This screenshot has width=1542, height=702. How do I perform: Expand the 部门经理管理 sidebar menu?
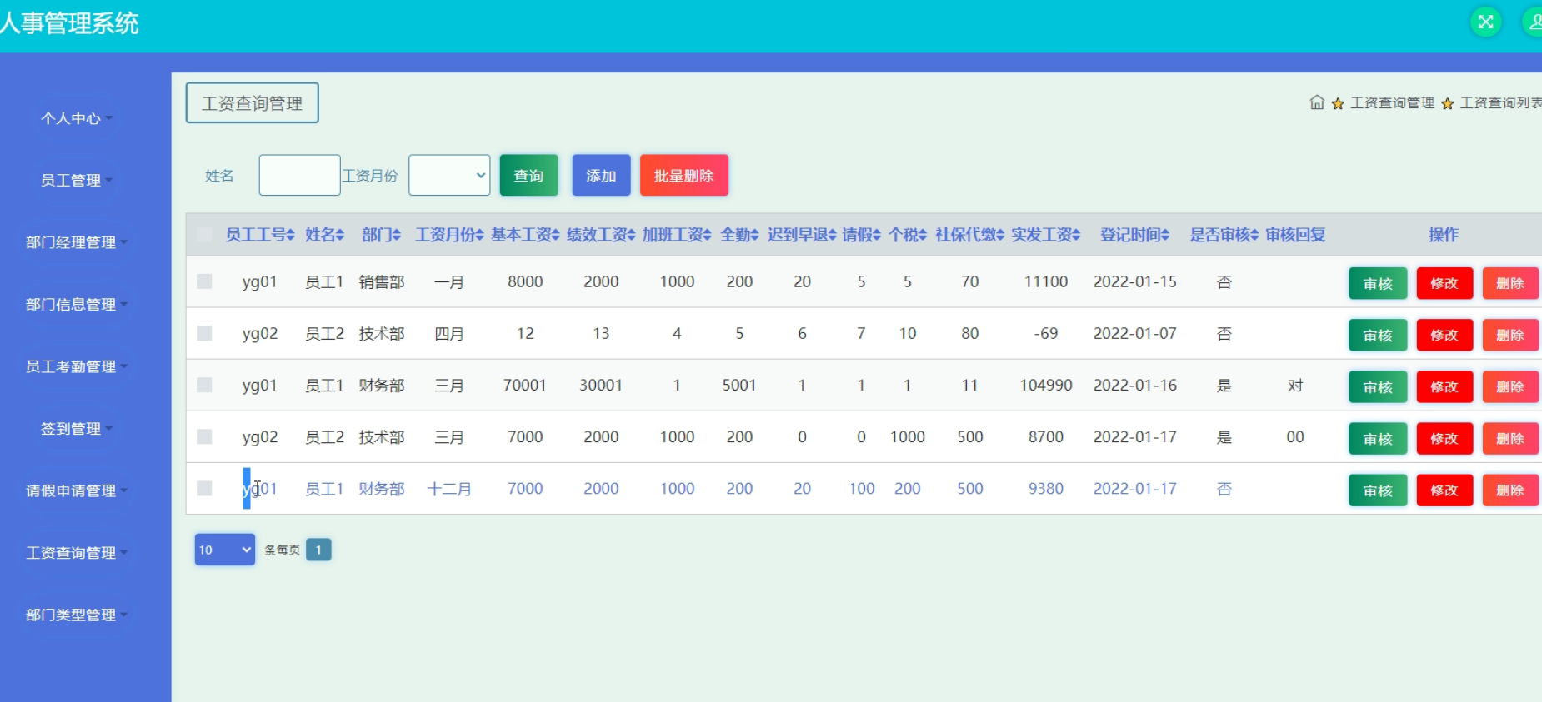click(x=76, y=242)
